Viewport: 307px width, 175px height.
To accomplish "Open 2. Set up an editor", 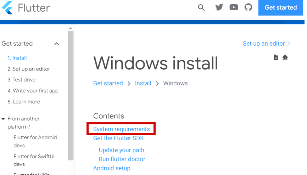I will pos(29,69).
